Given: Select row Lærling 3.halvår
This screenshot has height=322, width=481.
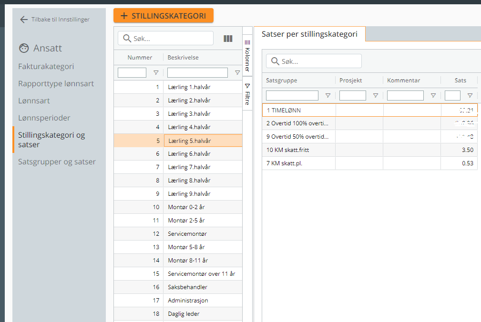Looking at the screenshot, I should (x=178, y=114).
